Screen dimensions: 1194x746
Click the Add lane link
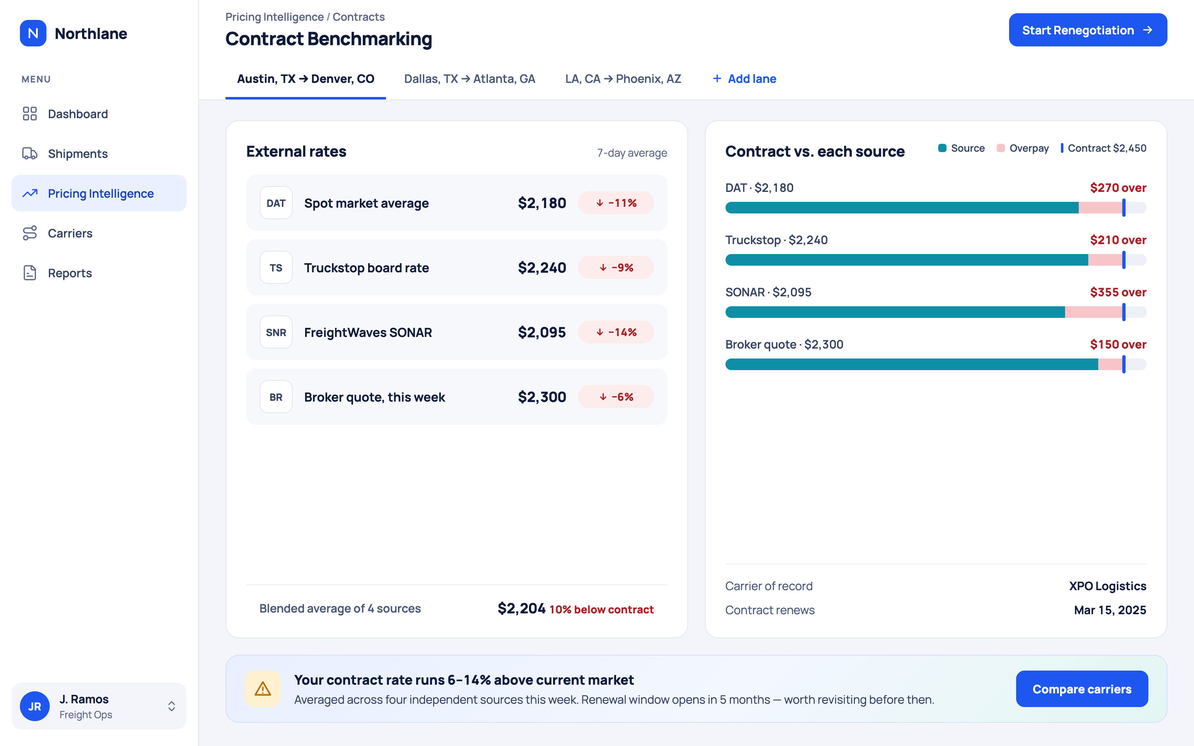(744, 79)
